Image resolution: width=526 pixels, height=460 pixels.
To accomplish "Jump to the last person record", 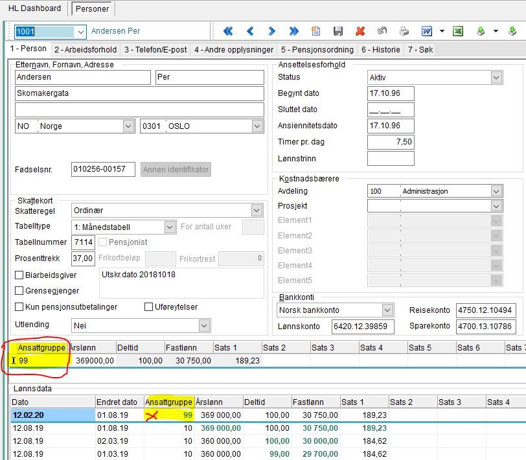I will 294,31.
